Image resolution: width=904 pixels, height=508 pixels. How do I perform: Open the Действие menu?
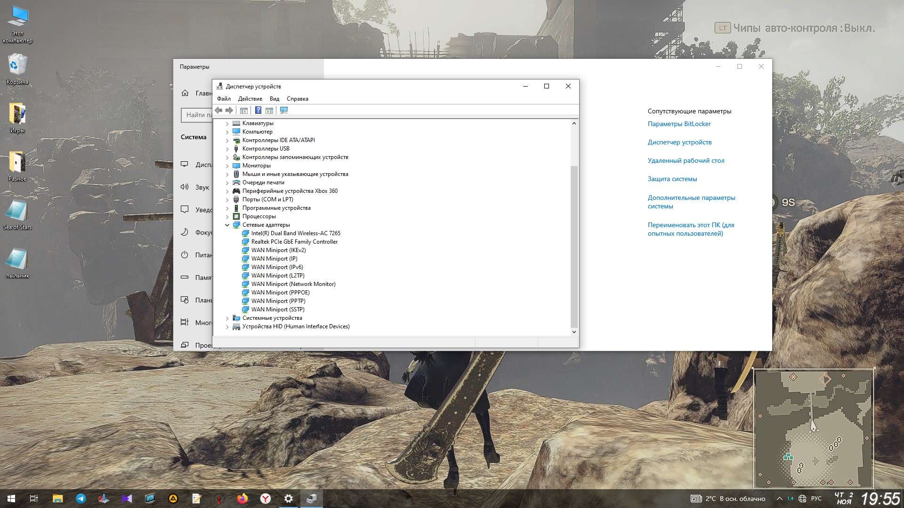point(250,99)
